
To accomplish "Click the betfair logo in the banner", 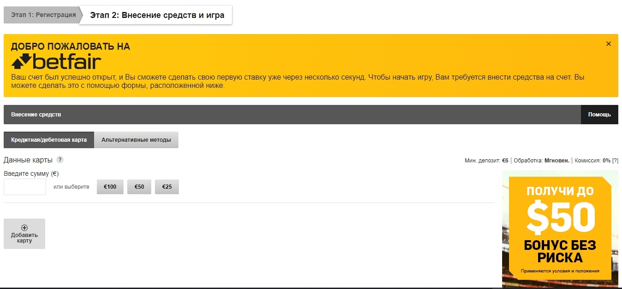I will pyautogui.click(x=56, y=61).
